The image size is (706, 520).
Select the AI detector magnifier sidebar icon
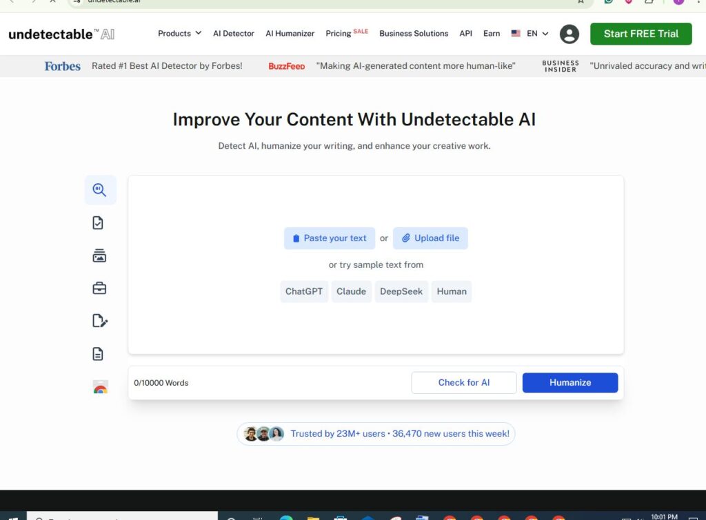(x=100, y=190)
